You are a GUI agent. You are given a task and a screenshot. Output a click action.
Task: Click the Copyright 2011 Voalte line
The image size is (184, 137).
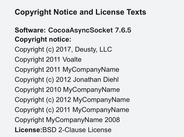point(48,60)
